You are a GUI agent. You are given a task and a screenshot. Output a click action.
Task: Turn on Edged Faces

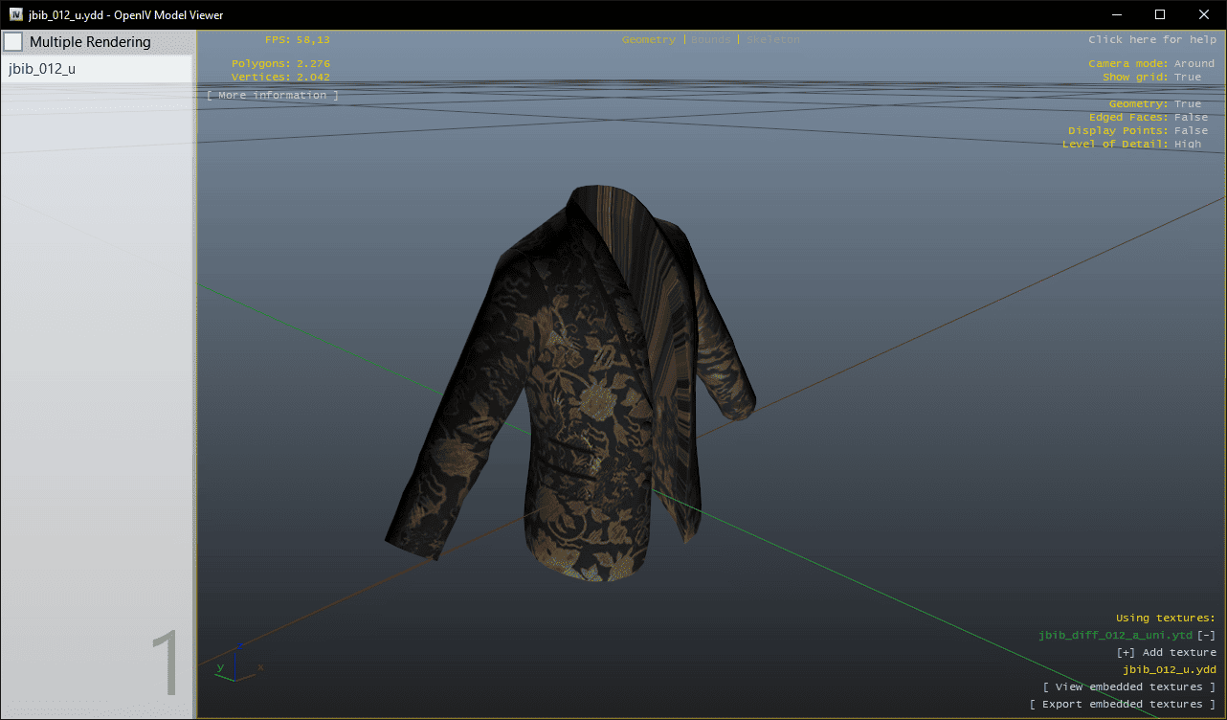pos(1191,118)
